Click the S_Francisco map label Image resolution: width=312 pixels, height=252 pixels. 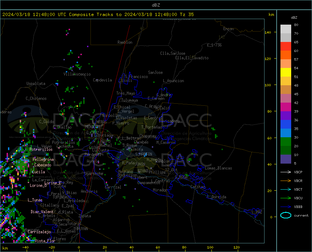click(x=136, y=77)
